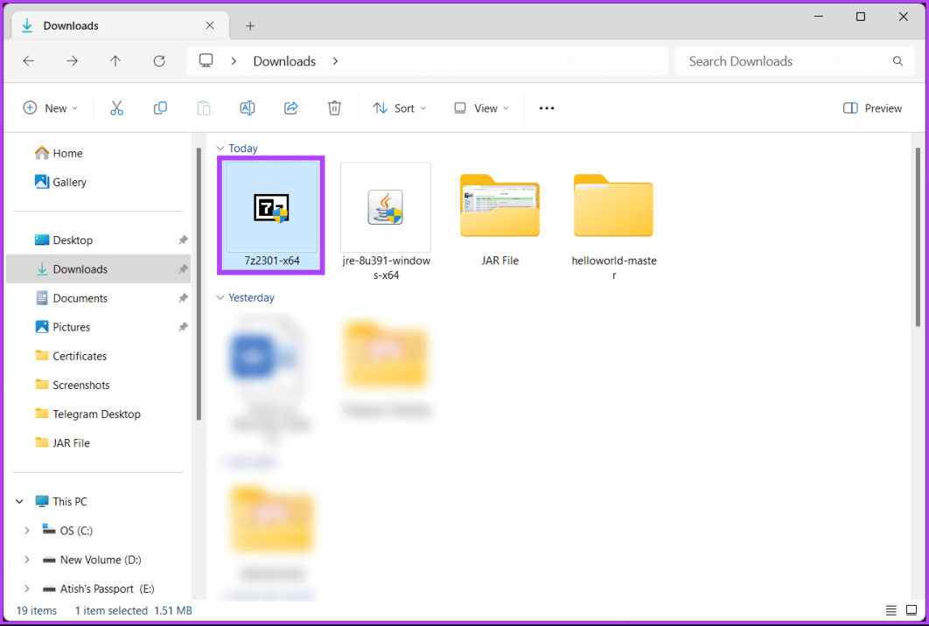Open Documents in the sidebar
Screen dimensions: 929x626
point(71,298)
